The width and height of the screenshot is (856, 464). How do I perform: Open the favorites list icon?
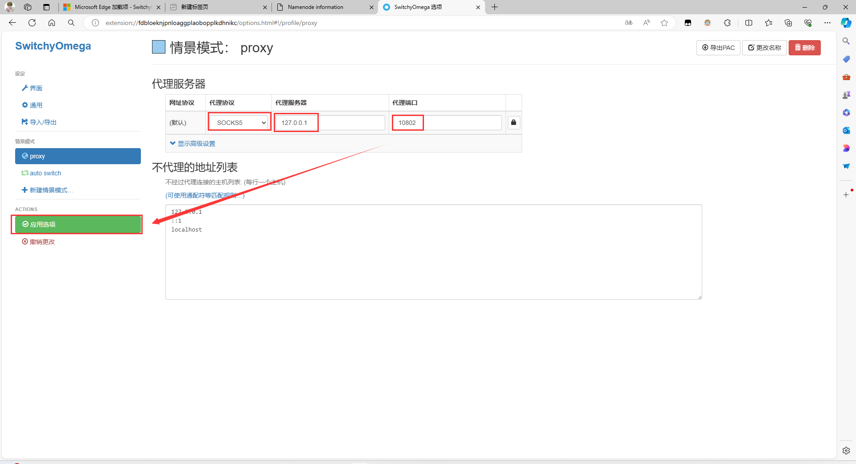tap(769, 23)
